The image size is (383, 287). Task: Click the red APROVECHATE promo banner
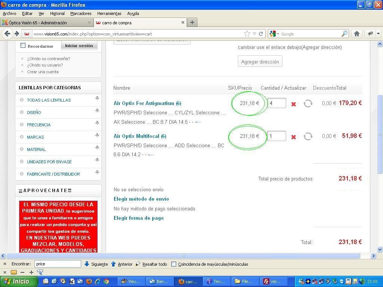click(x=58, y=226)
